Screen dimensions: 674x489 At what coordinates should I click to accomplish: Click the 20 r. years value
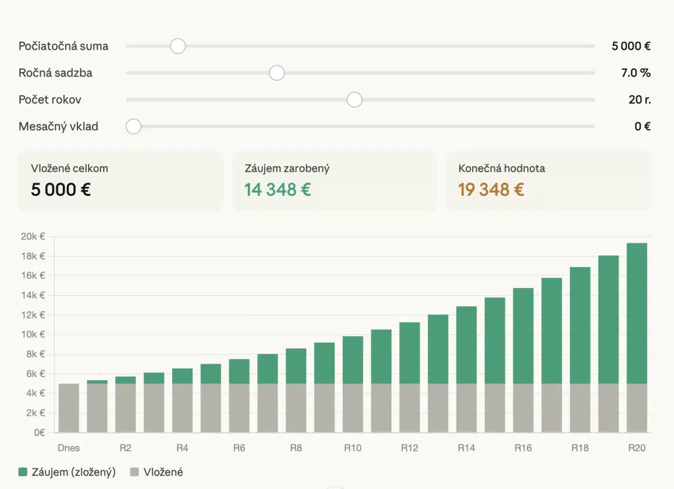point(639,99)
